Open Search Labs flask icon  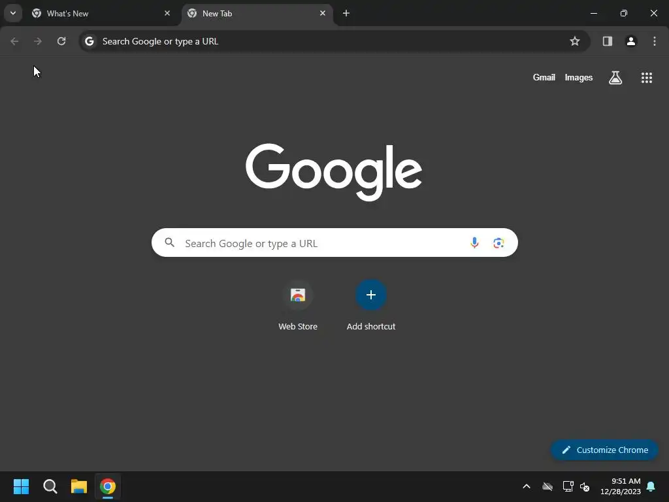click(x=615, y=77)
